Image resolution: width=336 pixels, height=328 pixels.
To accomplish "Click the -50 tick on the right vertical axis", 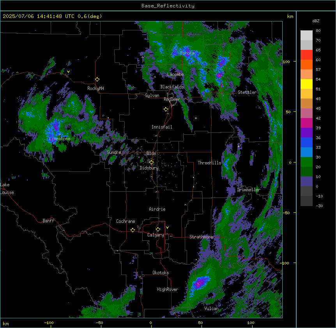I will click(287, 213).
